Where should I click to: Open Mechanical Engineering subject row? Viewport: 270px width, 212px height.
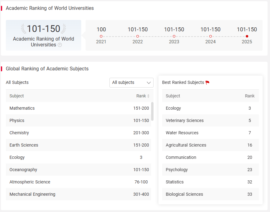78,194
